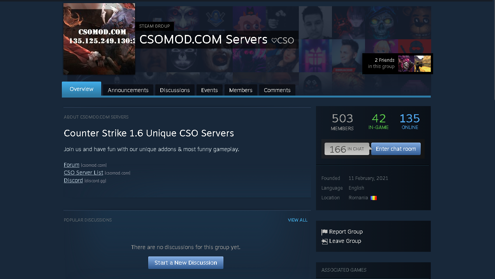Open the Comments tab
The image size is (495, 279).
277,90
